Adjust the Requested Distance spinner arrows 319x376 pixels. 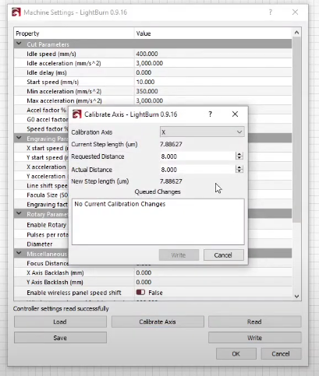point(239,156)
